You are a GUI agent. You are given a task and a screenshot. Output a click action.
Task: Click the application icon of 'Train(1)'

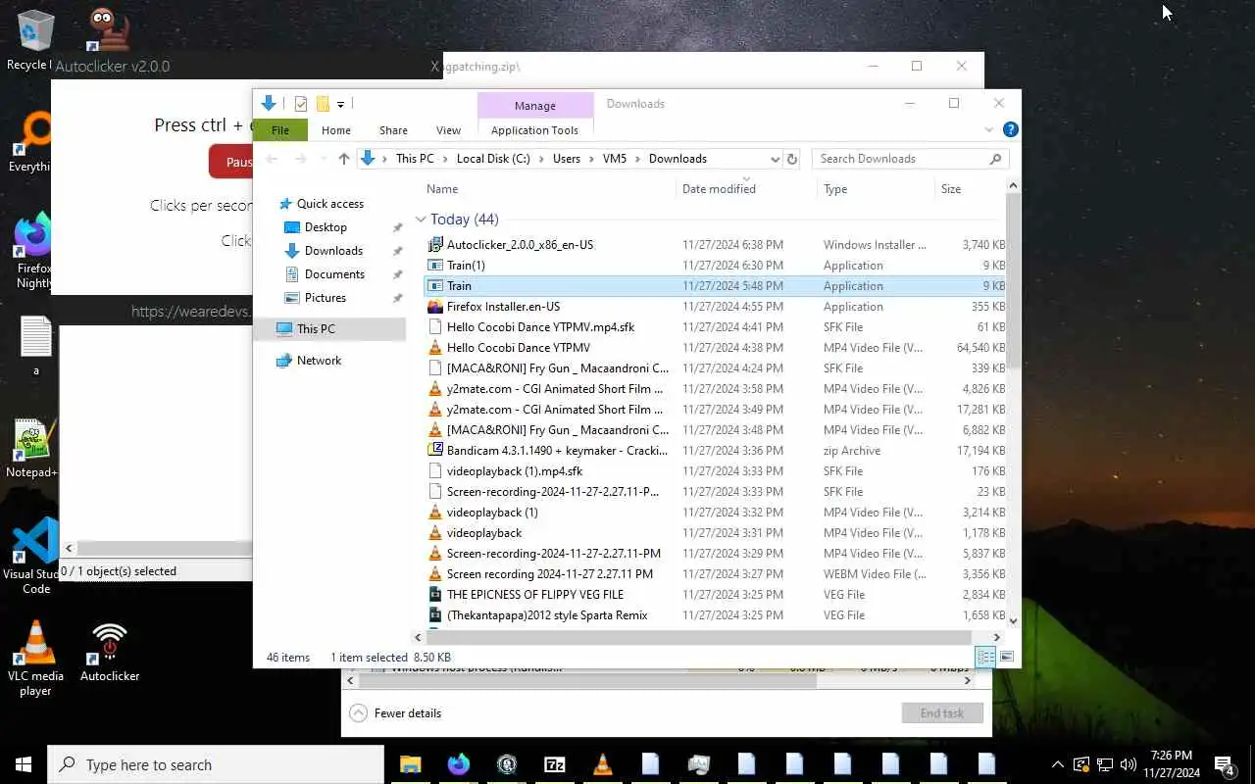435,266
